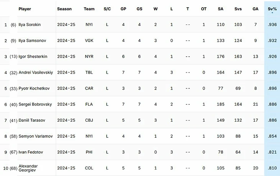
Task: Sort table by Sv% column header
Action: pos(272,9)
